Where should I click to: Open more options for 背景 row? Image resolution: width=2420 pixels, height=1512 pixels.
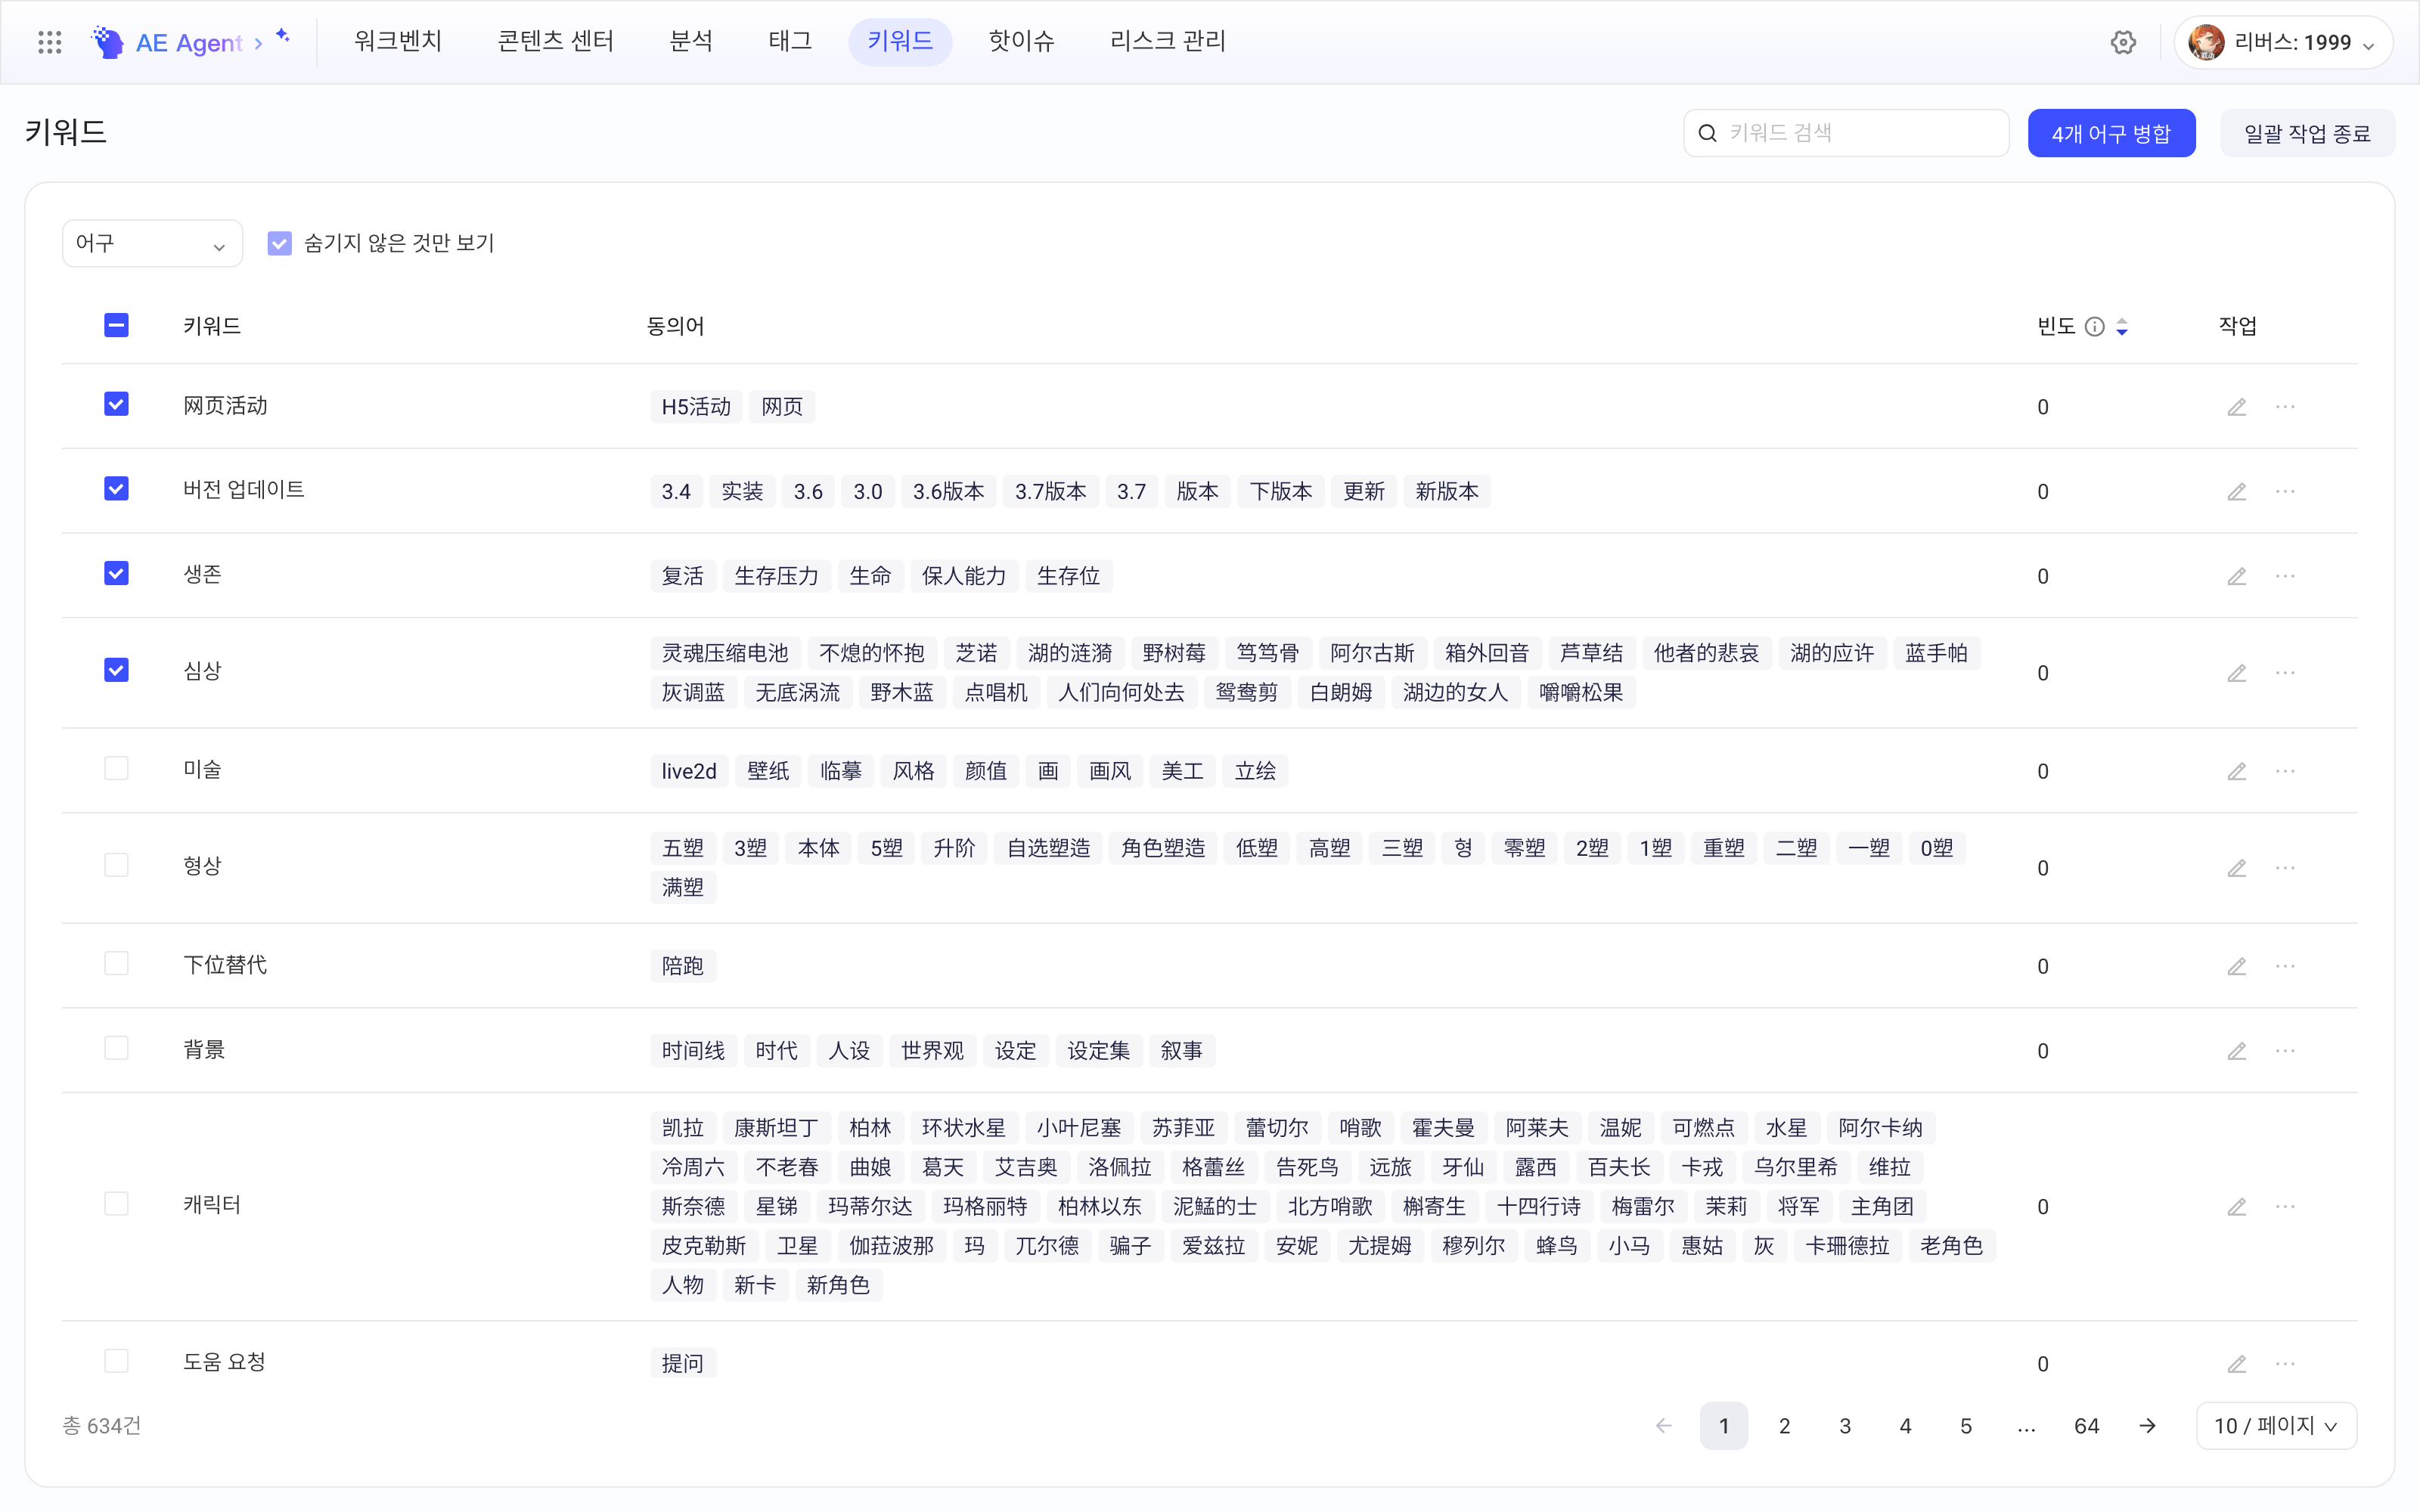2285,1051
